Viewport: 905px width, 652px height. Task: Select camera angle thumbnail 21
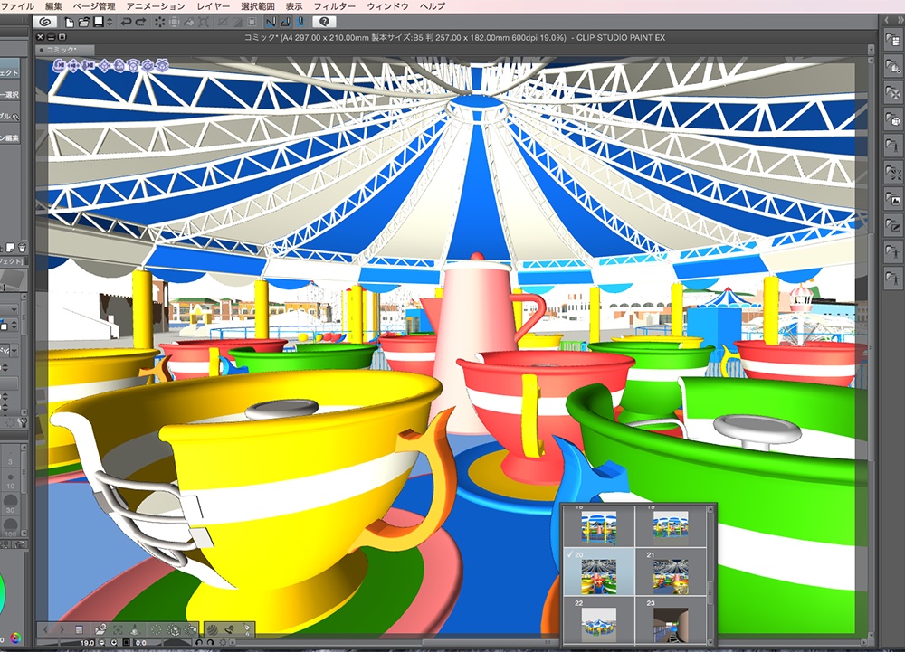tap(671, 572)
